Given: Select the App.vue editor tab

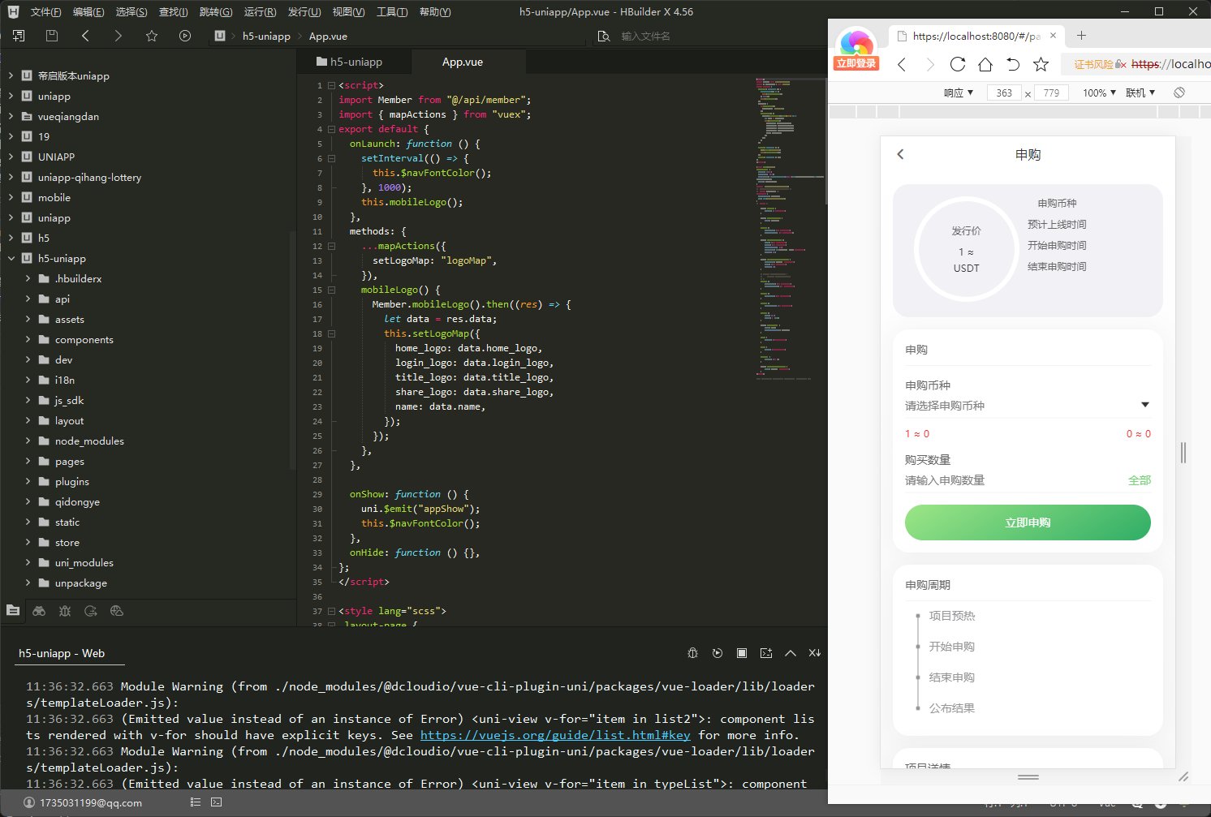Looking at the screenshot, I should tap(468, 62).
